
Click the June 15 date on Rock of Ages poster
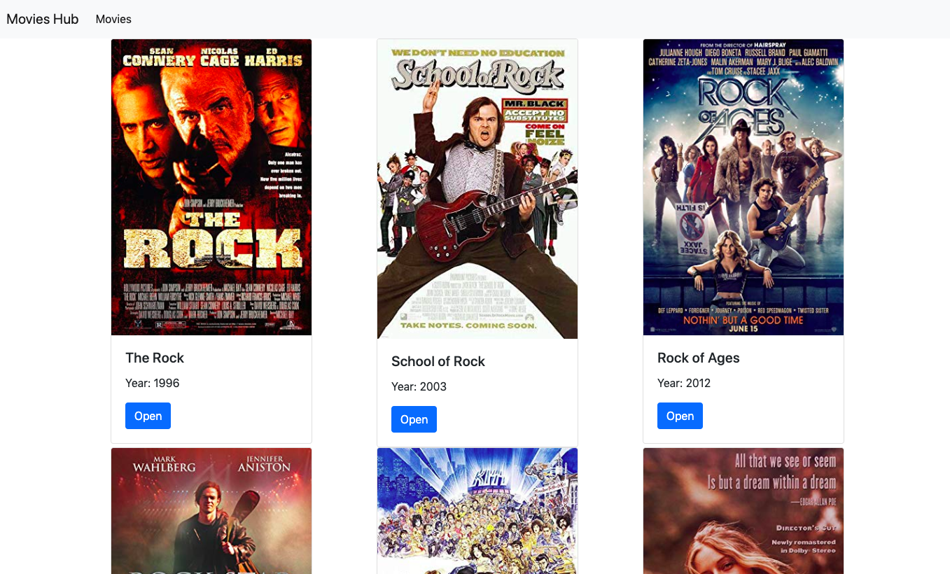click(743, 329)
